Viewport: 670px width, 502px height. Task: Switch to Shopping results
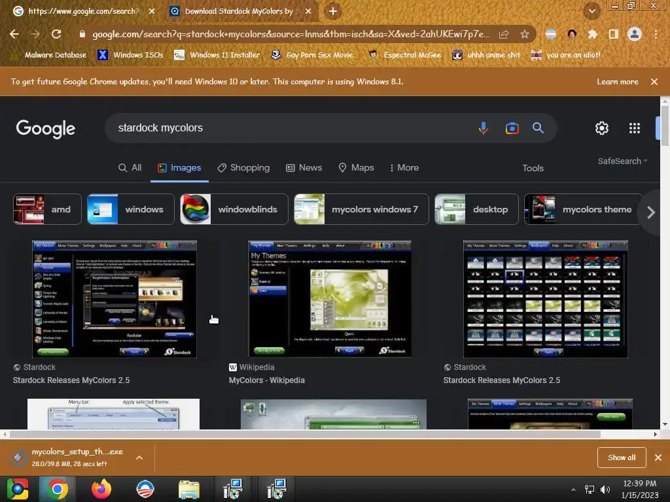(x=243, y=168)
